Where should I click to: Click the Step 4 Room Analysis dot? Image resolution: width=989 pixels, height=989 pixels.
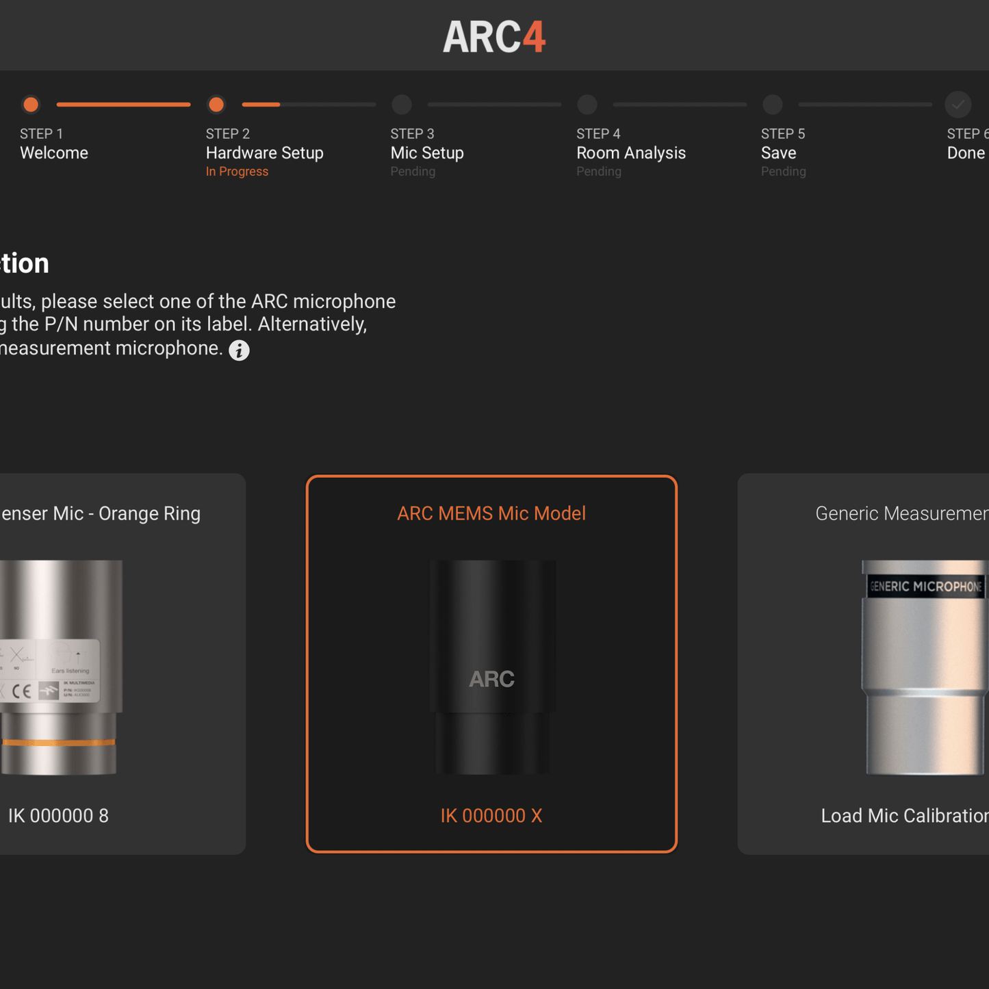tap(587, 105)
